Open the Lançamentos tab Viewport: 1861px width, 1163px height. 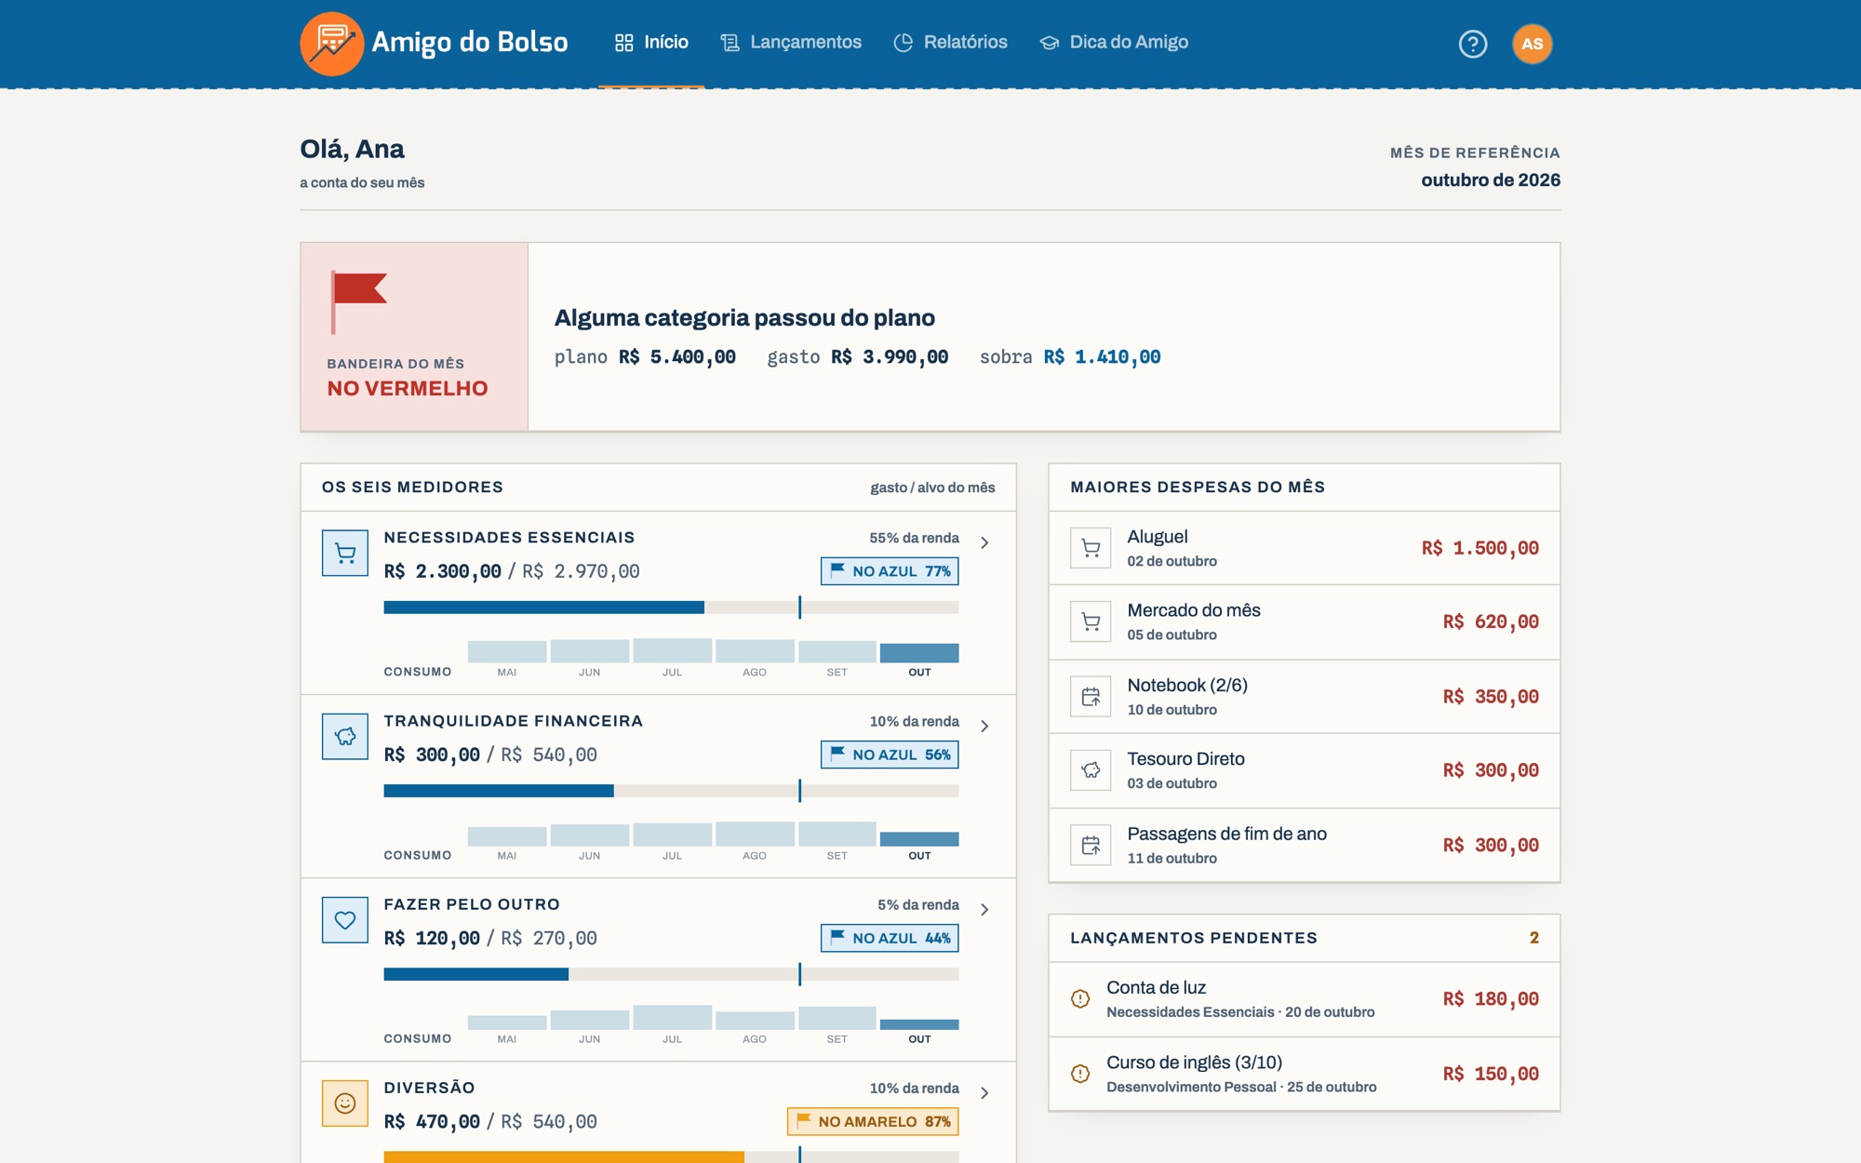pos(791,43)
